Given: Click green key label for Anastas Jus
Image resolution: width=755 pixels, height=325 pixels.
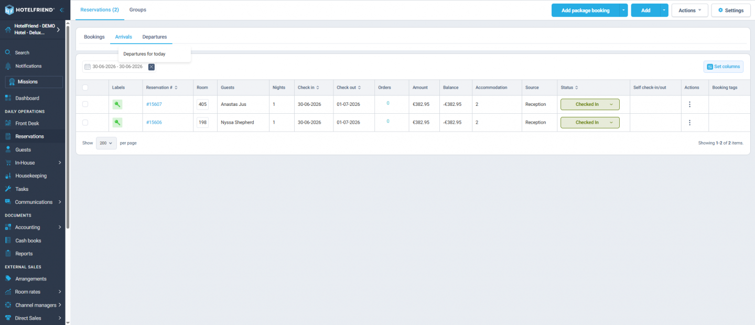Looking at the screenshot, I should [x=117, y=104].
